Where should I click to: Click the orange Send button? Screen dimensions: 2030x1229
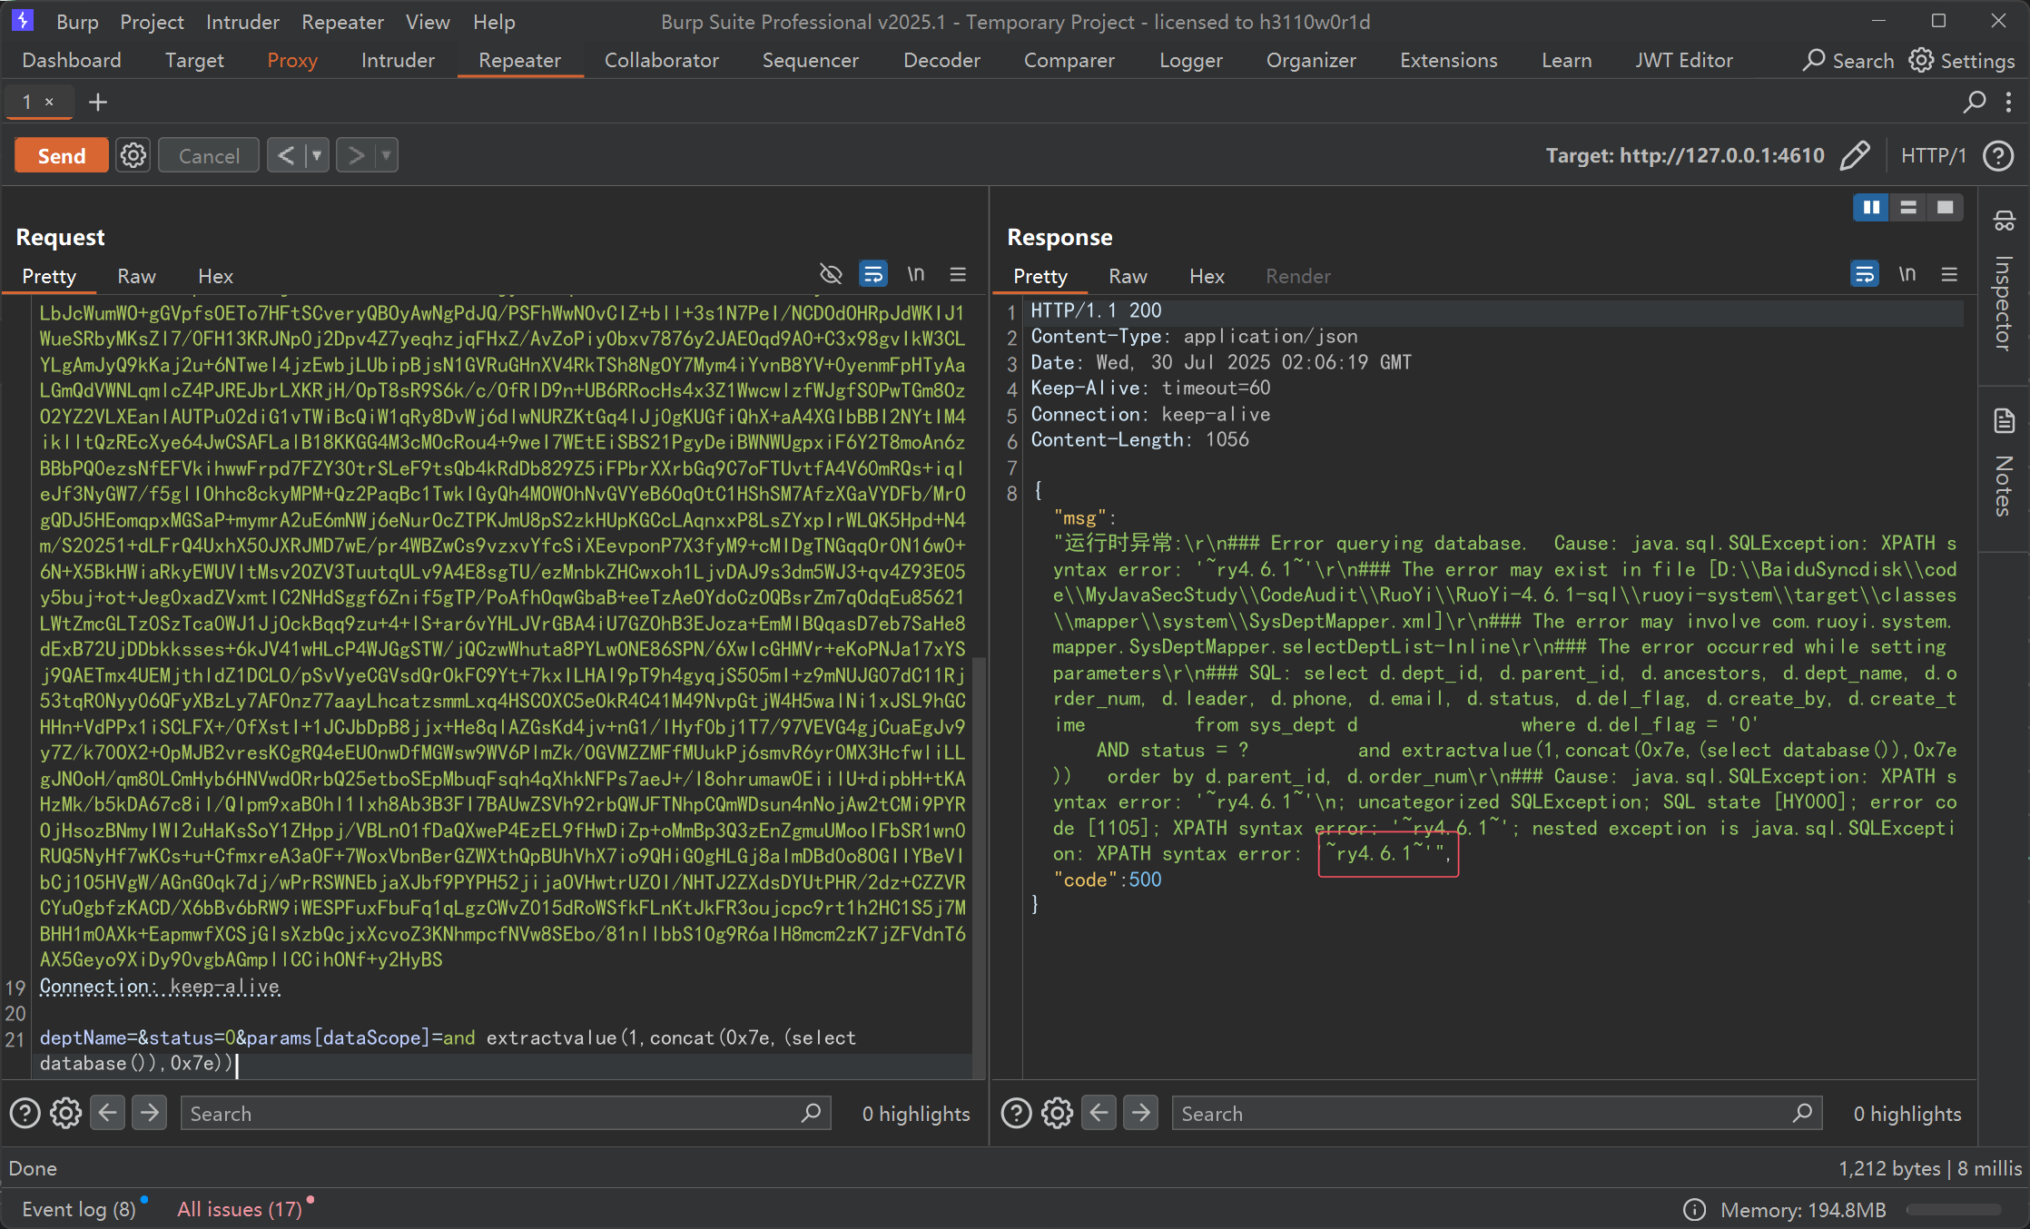(62, 155)
